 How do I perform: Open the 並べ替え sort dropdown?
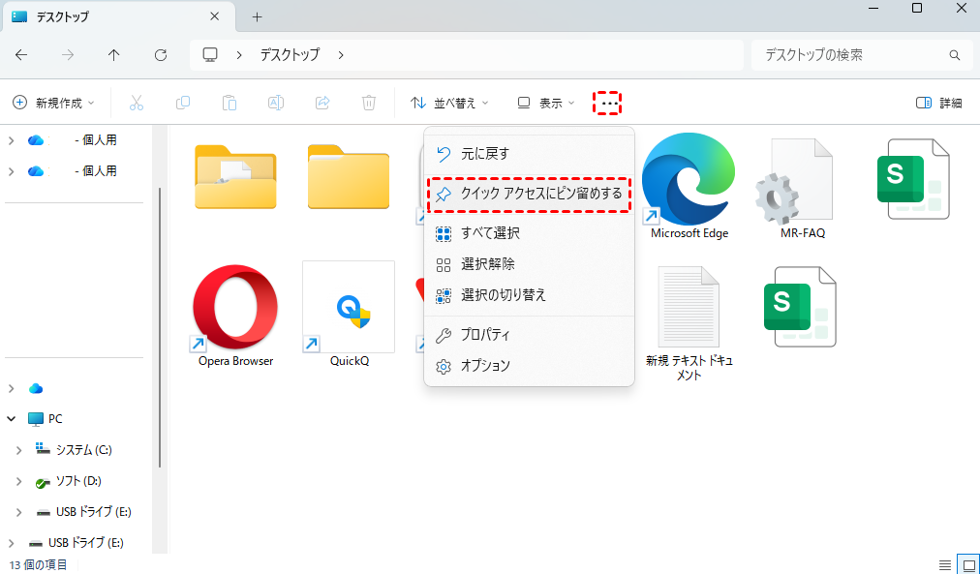tap(449, 103)
